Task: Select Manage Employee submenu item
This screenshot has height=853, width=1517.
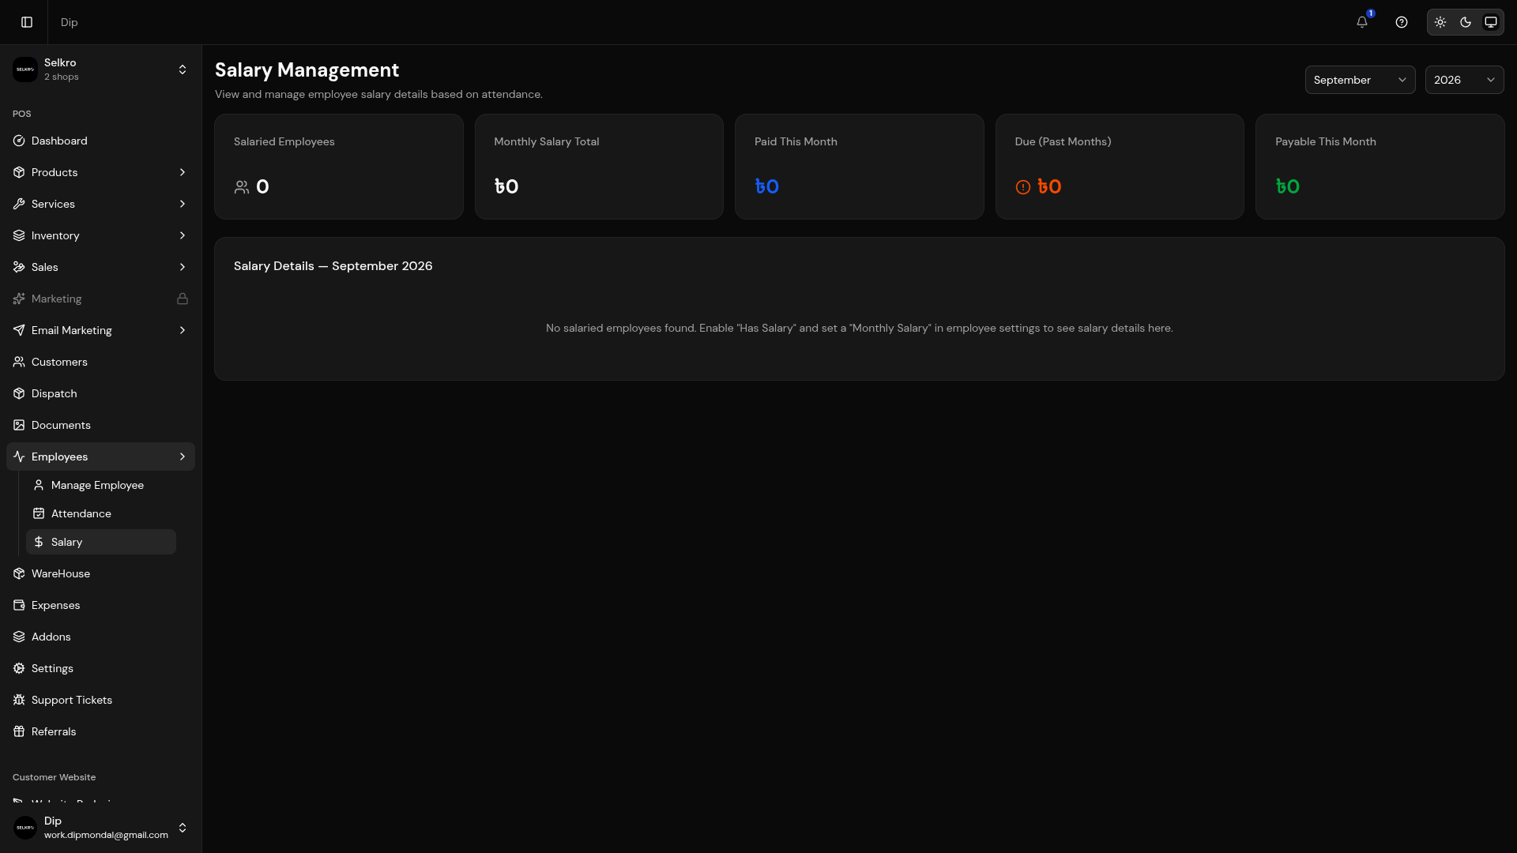Action: click(101, 485)
